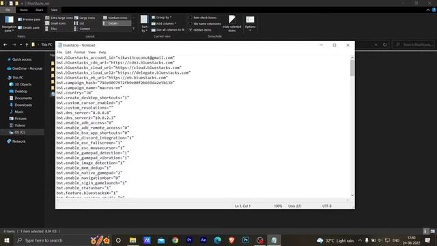Open the Group by dropdown

pos(161,18)
